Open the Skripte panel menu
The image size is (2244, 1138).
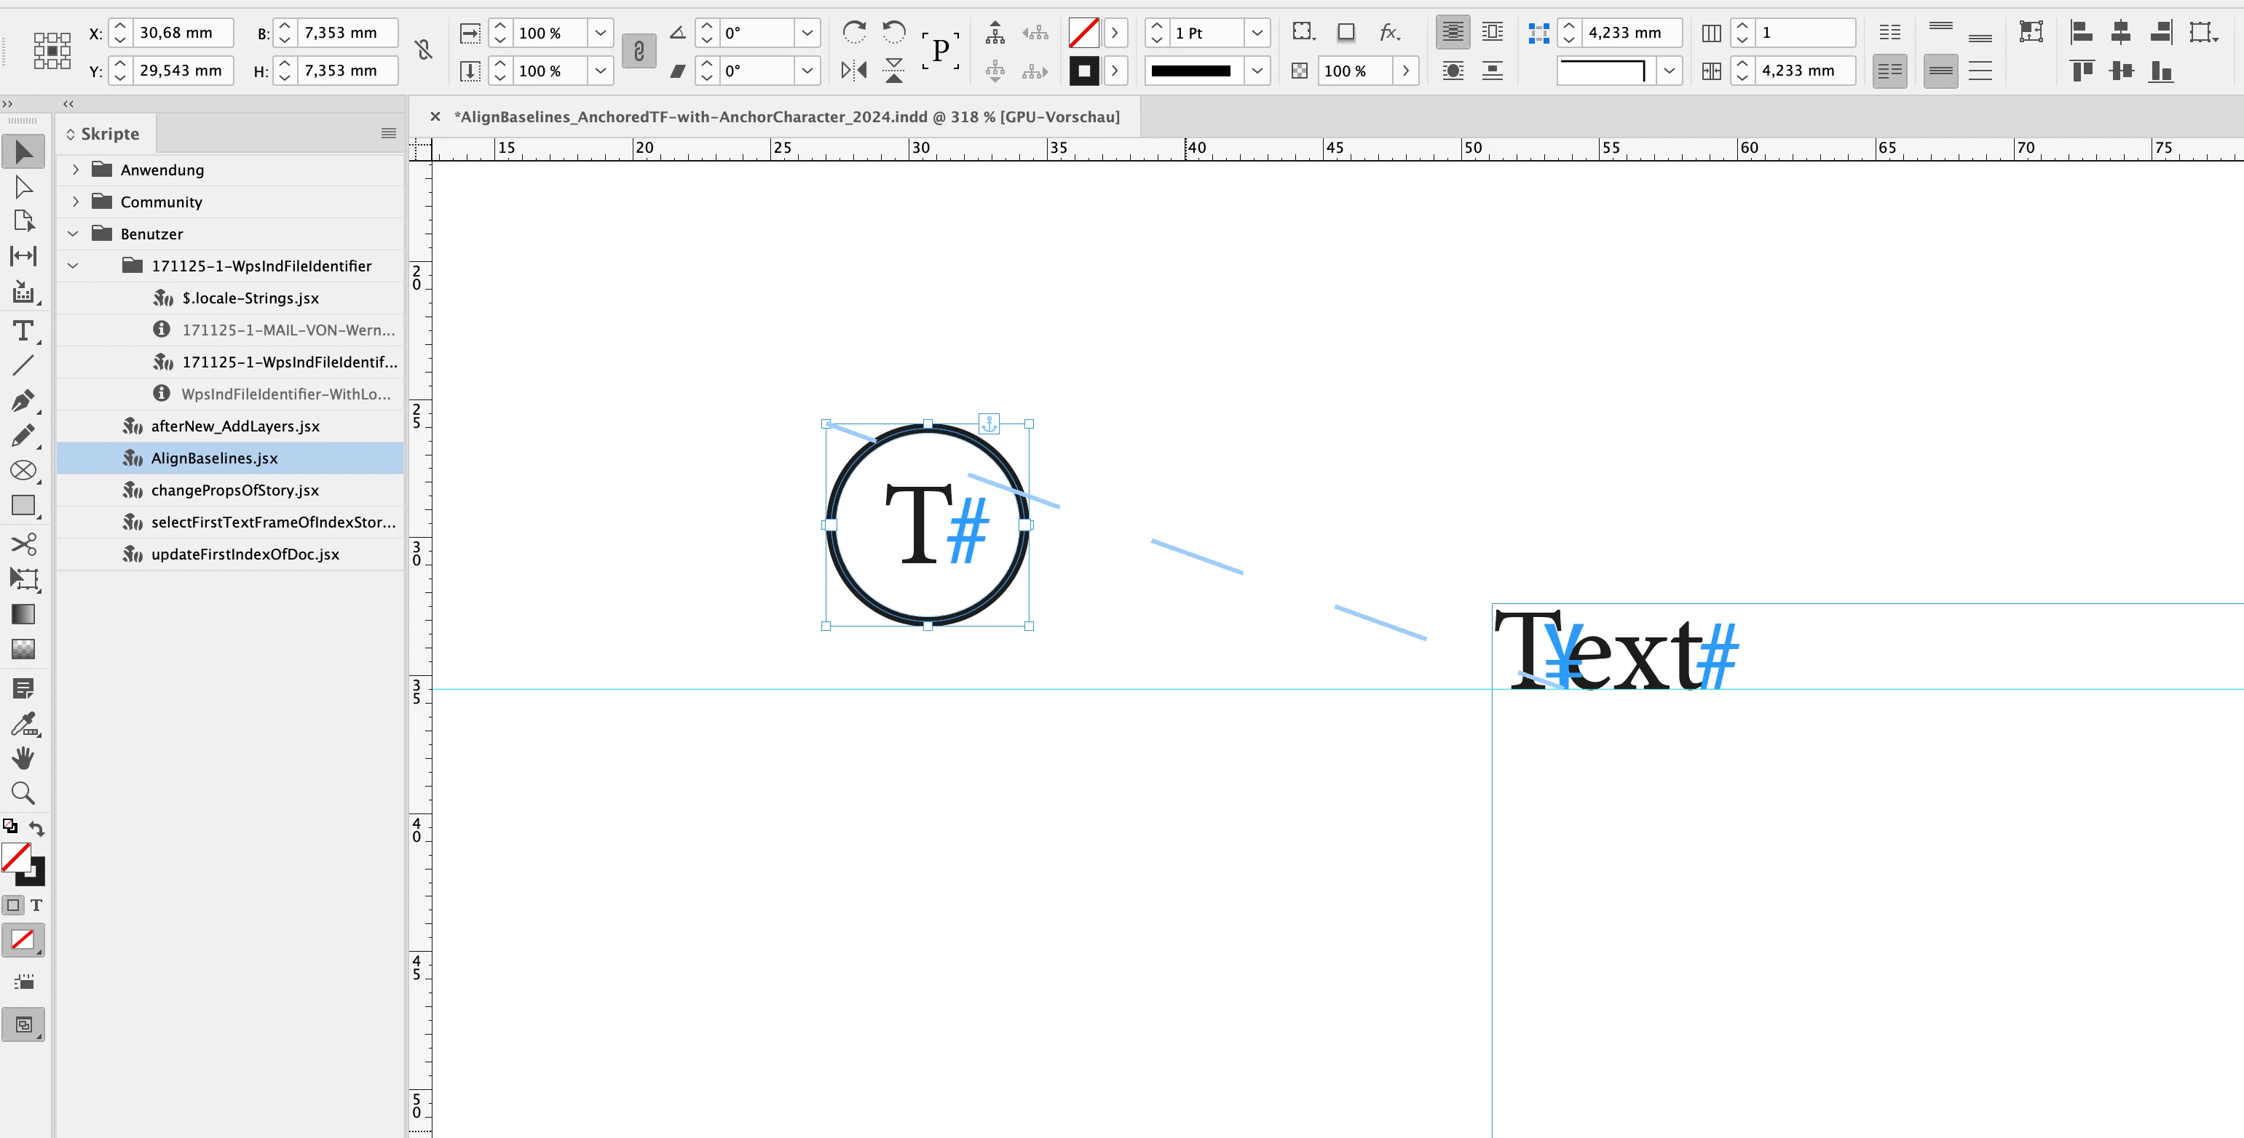pyautogui.click(x=389, y=133)
